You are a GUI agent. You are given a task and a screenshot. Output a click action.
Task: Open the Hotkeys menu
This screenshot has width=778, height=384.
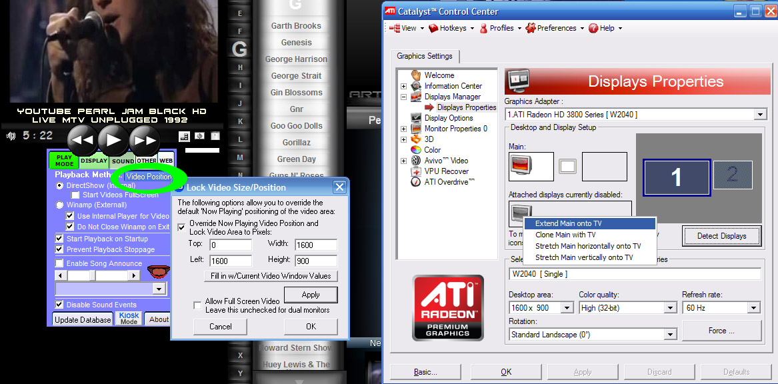pos(451,28)
